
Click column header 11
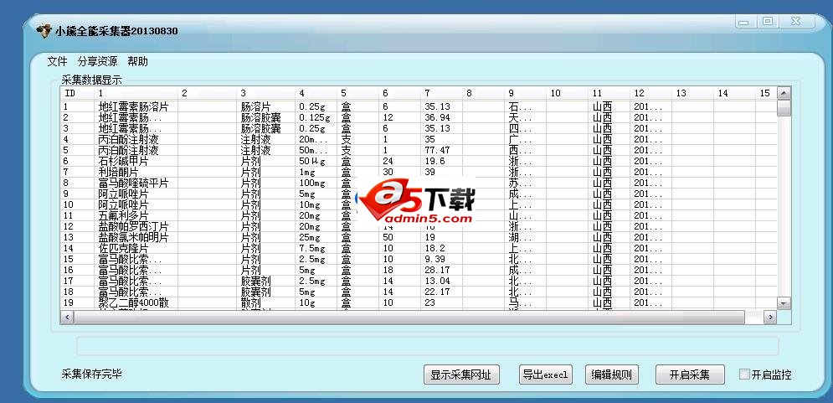(x=609, y=93)
